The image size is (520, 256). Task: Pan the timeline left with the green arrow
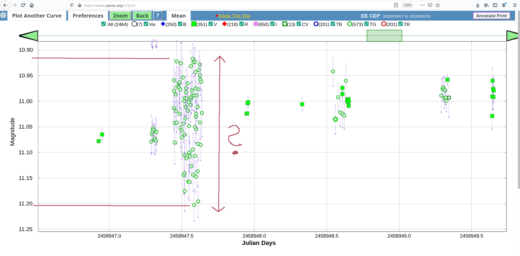(x=28, y=36)
